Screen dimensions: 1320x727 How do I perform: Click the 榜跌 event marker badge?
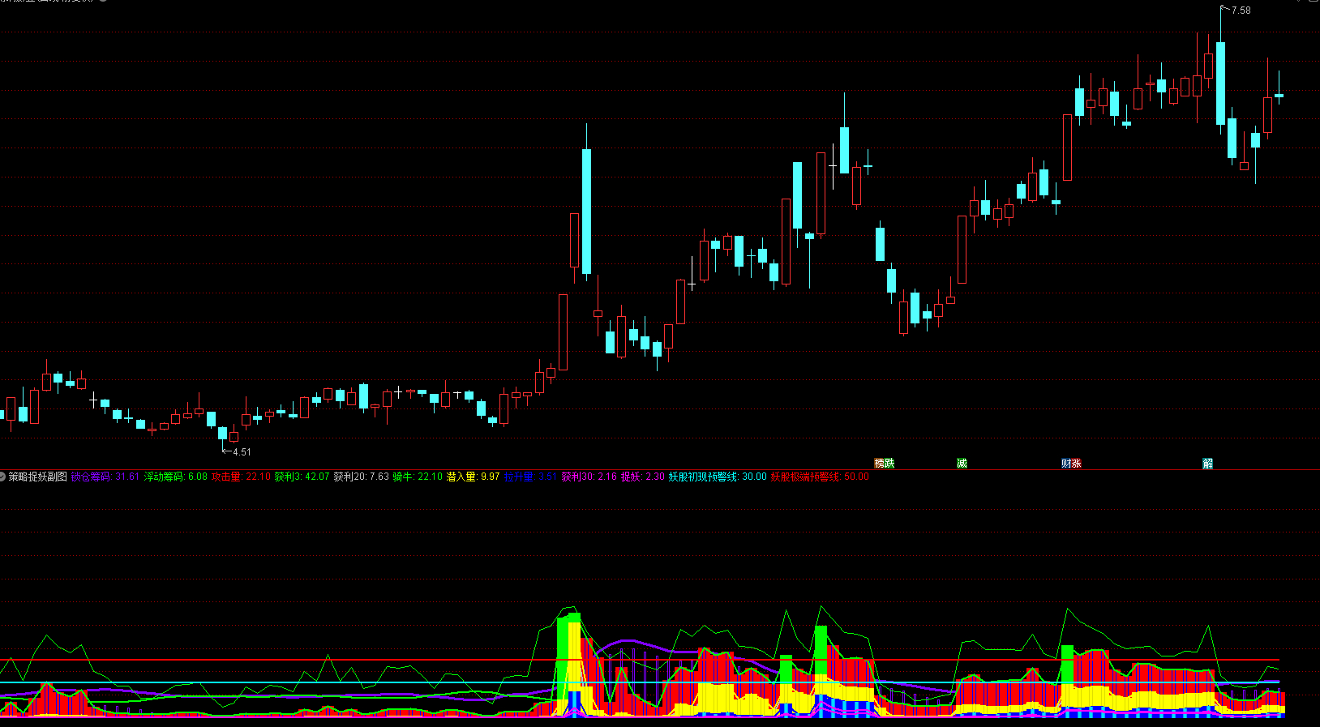coord(884,464)
